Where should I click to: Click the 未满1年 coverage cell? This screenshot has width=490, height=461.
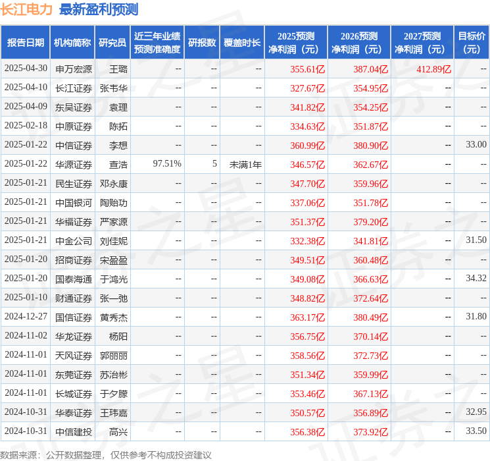pyautogui.click(x=245, y=165)
